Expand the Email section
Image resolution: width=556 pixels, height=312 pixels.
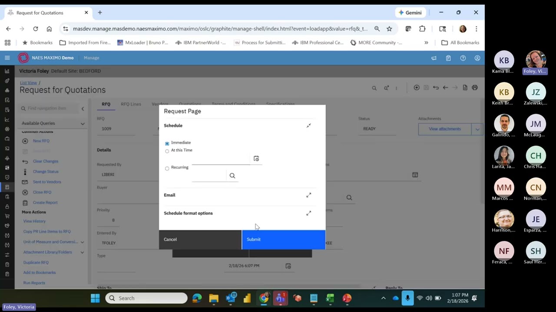pyautogui.click(x=308, y=195)
